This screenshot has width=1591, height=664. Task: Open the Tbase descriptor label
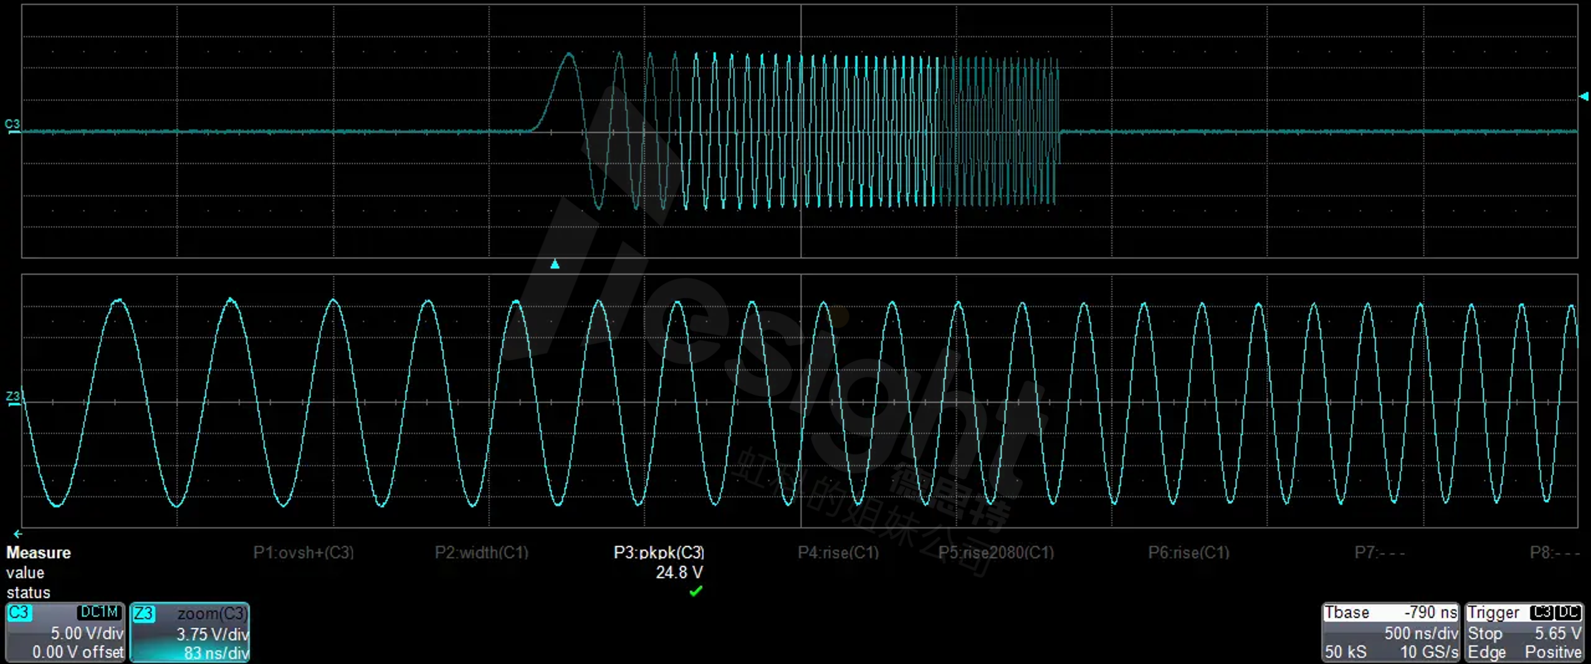pyautogui.click(x=1347, y=612)
